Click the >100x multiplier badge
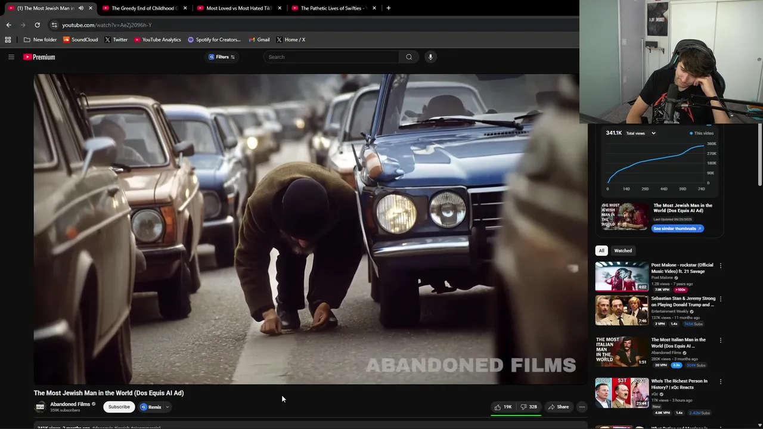763x429 pixels. coord(682,290)
